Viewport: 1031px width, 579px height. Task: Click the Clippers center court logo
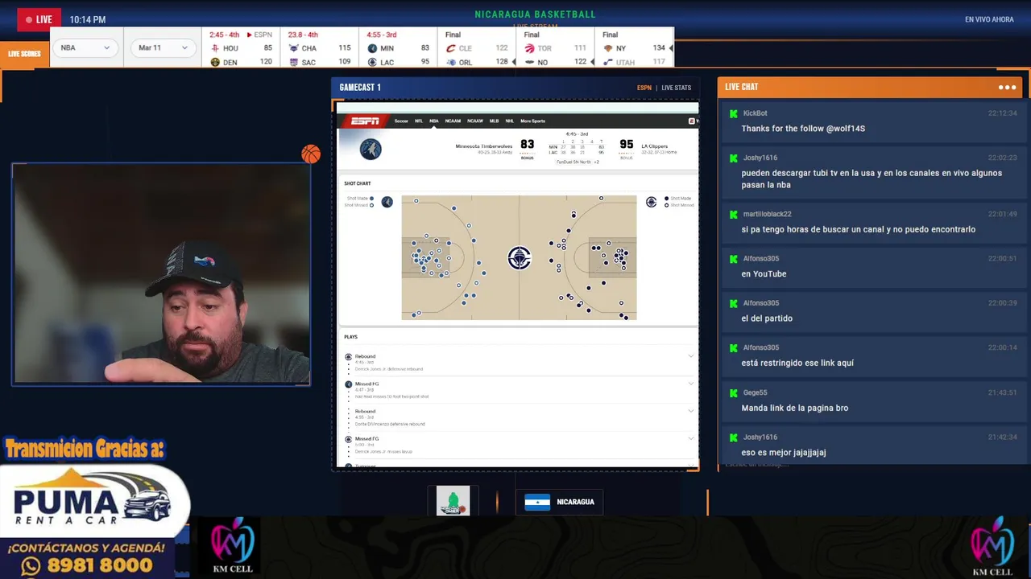click(520, 257)
